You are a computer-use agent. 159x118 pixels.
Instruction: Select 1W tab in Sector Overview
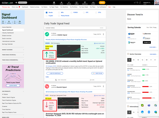[x=134, y=60]
